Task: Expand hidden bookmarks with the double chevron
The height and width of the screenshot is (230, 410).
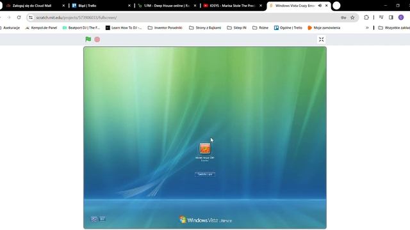Action: (x=367, y=27)
